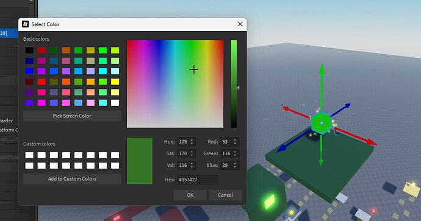Click the blue Z-axis arrow at lower left
The height and width of the screenshot is (221, 421).
tap(281, 149)
